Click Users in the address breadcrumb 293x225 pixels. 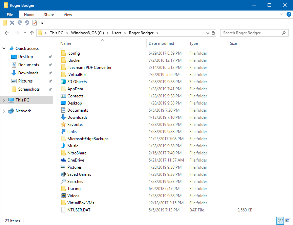click(117, 33)
